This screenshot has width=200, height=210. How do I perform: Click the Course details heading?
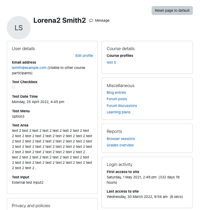(121, 49)
